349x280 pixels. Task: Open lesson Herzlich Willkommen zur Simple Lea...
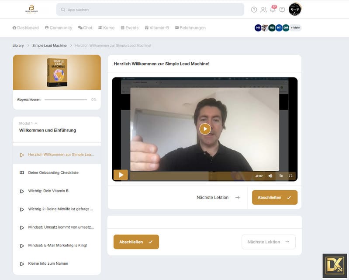pos(57,155)
